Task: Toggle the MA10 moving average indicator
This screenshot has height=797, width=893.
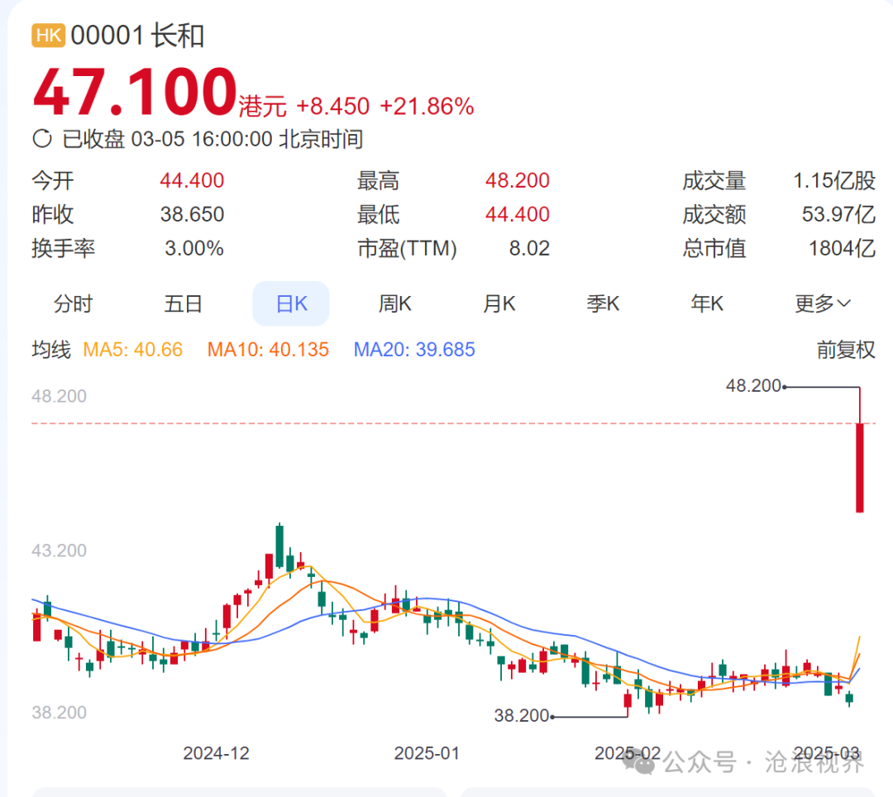Action: tap(268, 350)
